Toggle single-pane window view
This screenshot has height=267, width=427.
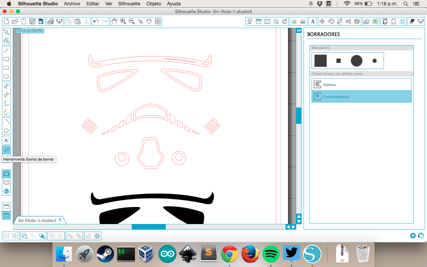[6, 207]
